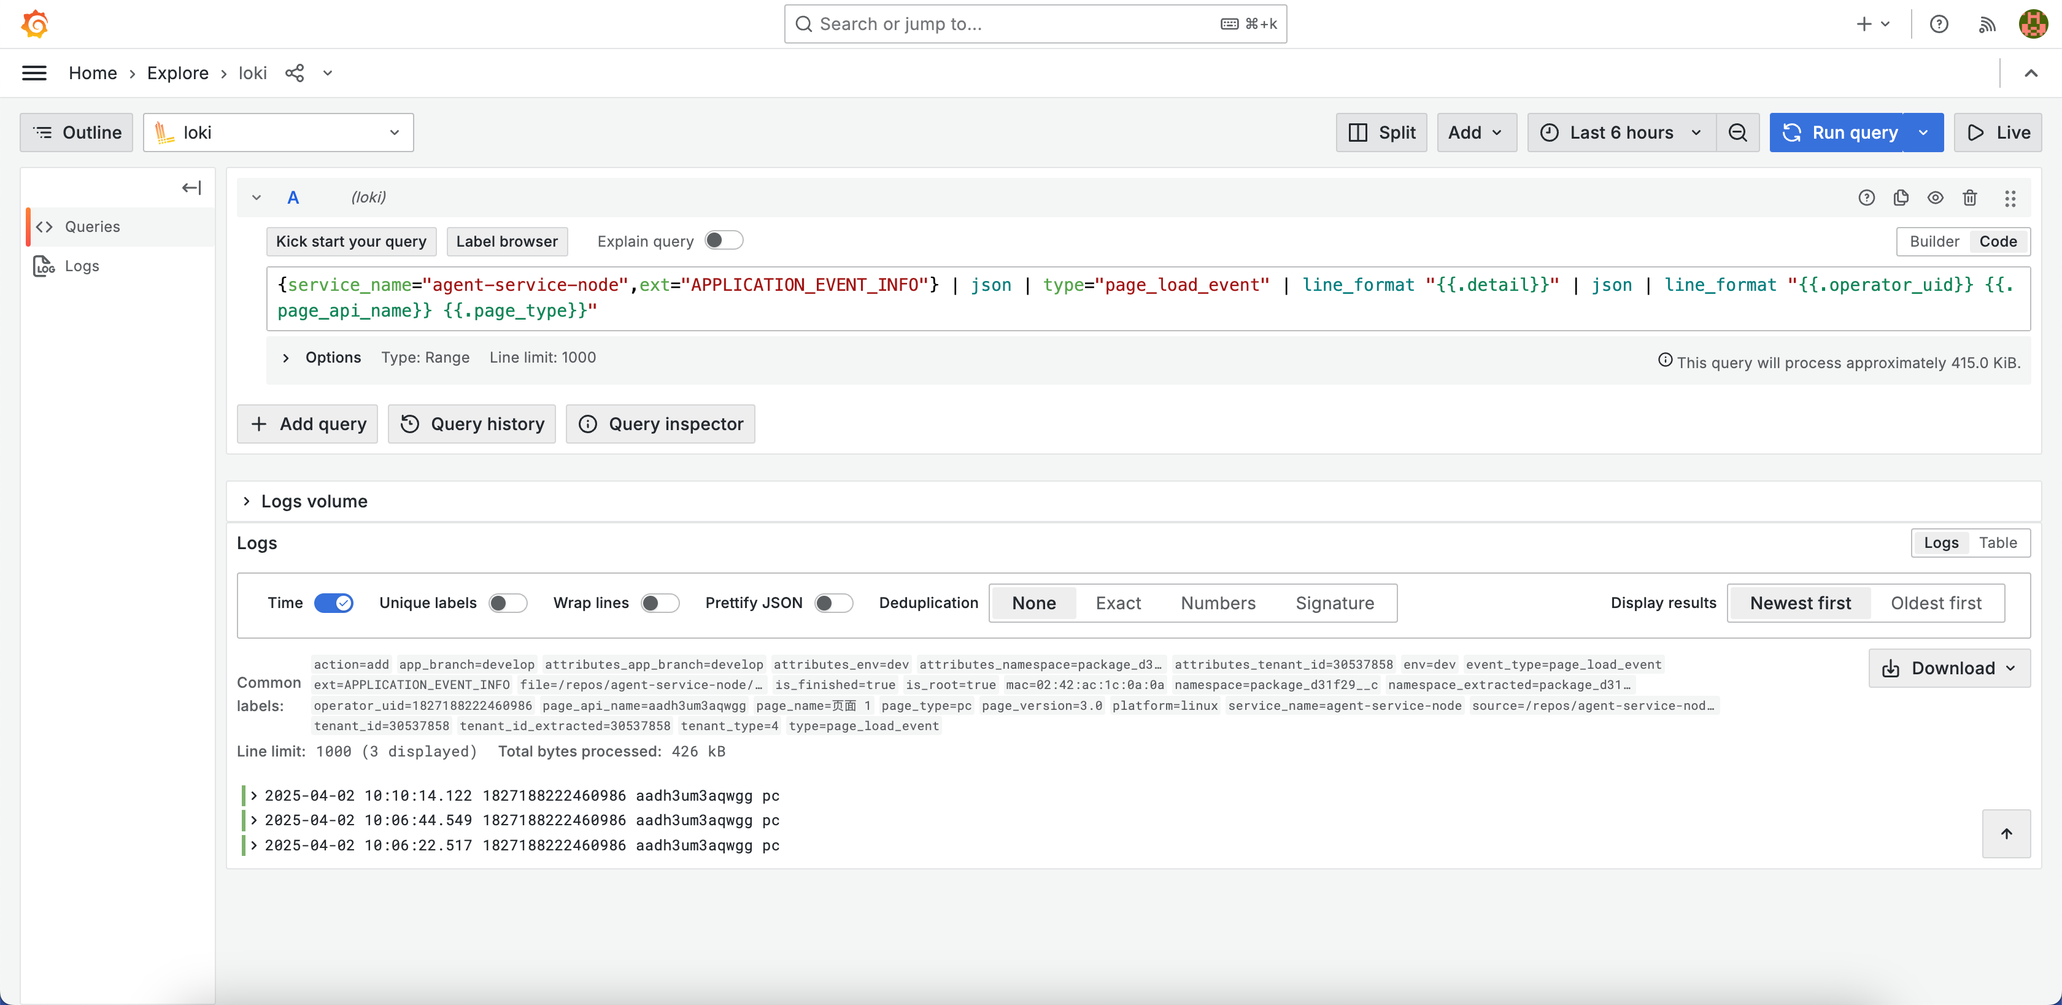
Task: Delete query A with trash icon
Action: click(x=1969, y=198)
